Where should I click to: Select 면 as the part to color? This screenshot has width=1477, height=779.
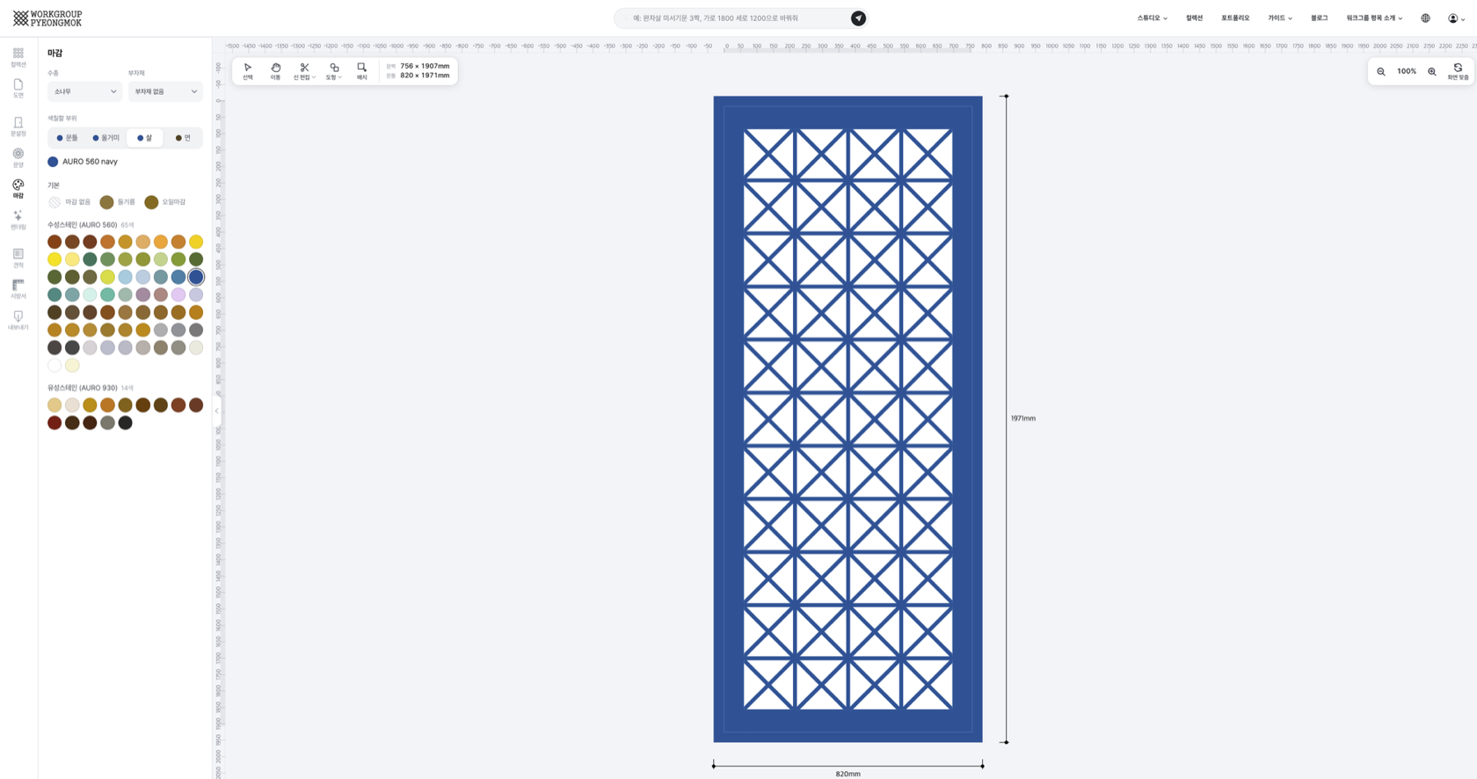[183, 138]
